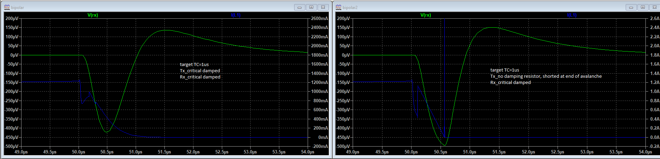The width and height of the screenshot is (660, 159).
Task: Click the 1800mA right-axis label
Action: click(x=319, y=55)
